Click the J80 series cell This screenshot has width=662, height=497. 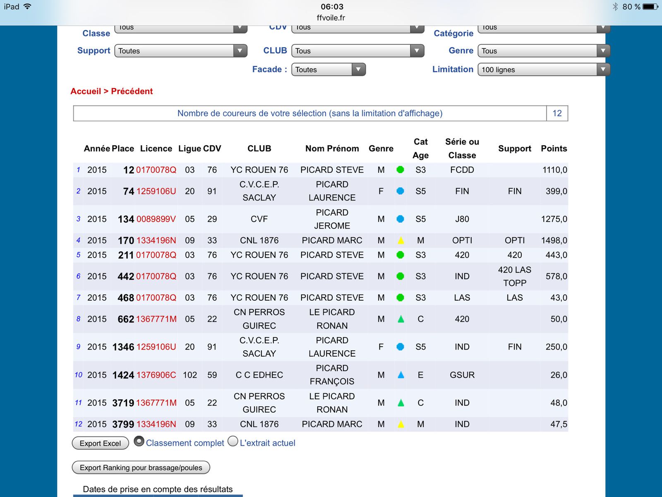point(462,219)
